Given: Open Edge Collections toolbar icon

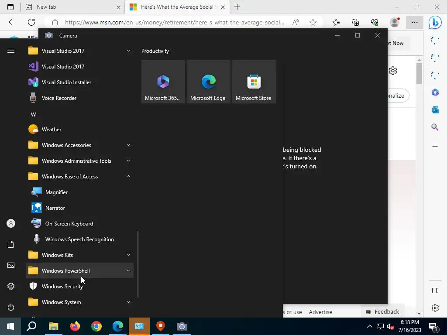Looking at the screenshot, I should 355,22.
